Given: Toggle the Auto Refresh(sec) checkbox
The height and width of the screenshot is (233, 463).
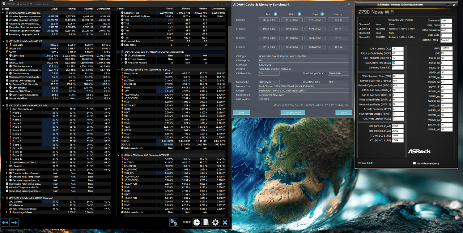Looking at the screenshot, I should 414,163.
